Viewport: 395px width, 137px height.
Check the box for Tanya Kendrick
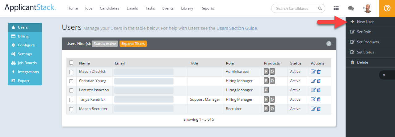coord(71,100)
